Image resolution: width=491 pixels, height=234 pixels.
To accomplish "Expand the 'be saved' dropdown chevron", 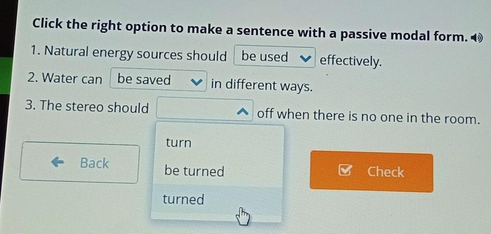I will click(197, 82).
